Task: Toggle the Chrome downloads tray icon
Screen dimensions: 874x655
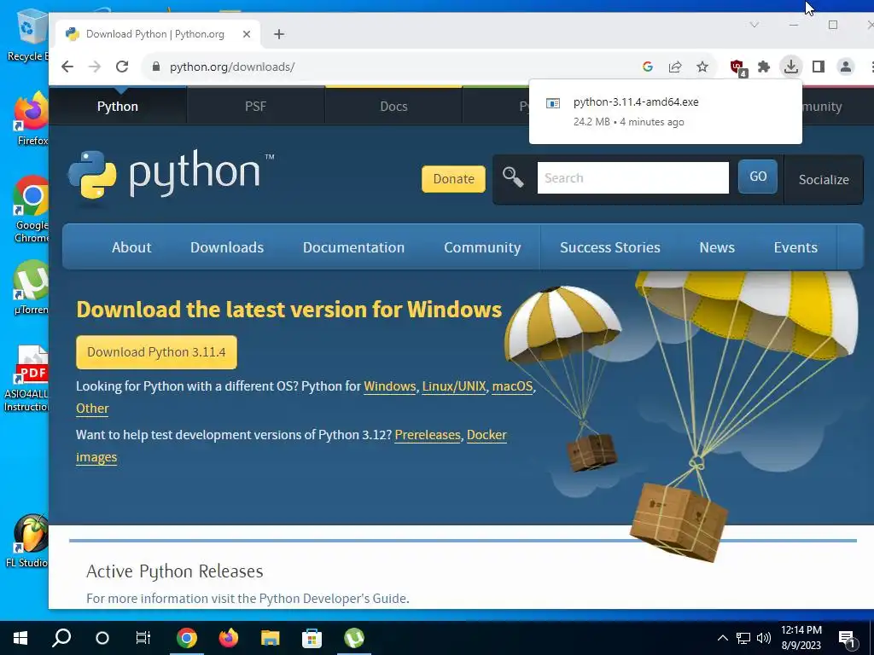Action: coord(791,67)
